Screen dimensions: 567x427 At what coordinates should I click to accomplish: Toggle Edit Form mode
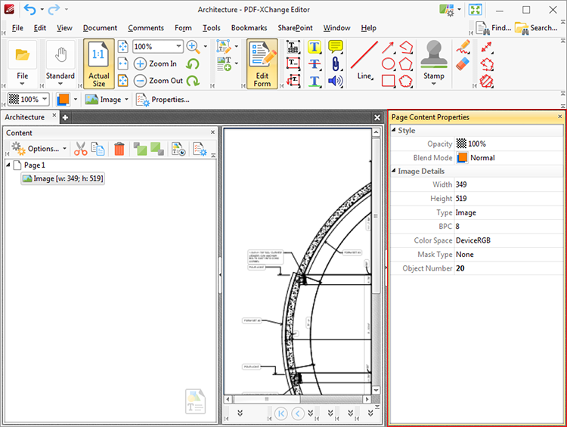[262, 63]
